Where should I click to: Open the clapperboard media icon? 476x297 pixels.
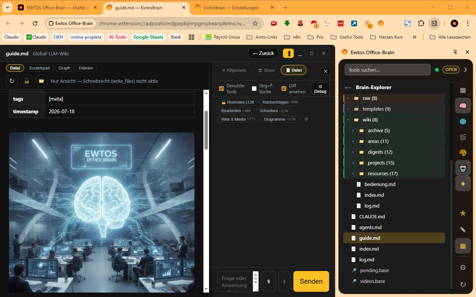(x=463, y=137)
